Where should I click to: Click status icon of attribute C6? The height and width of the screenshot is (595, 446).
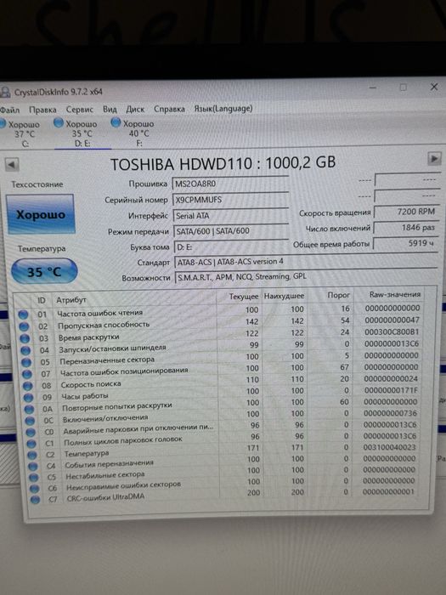tap(35, 489)
